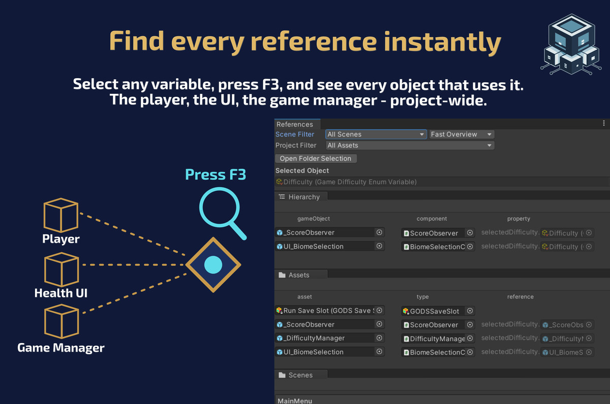Click the 'reference' column header in Assets
The image size is (610, 404).
[521, 297]
